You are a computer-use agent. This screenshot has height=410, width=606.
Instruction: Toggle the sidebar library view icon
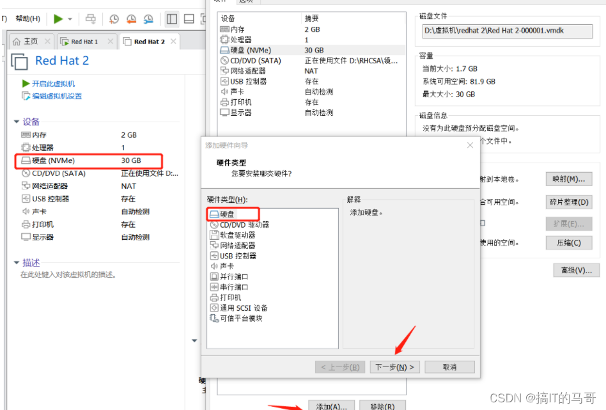pyautogui.click(x=171, y=19)
